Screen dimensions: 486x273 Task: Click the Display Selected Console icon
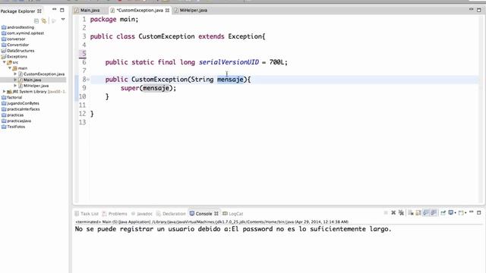(450, 212)
